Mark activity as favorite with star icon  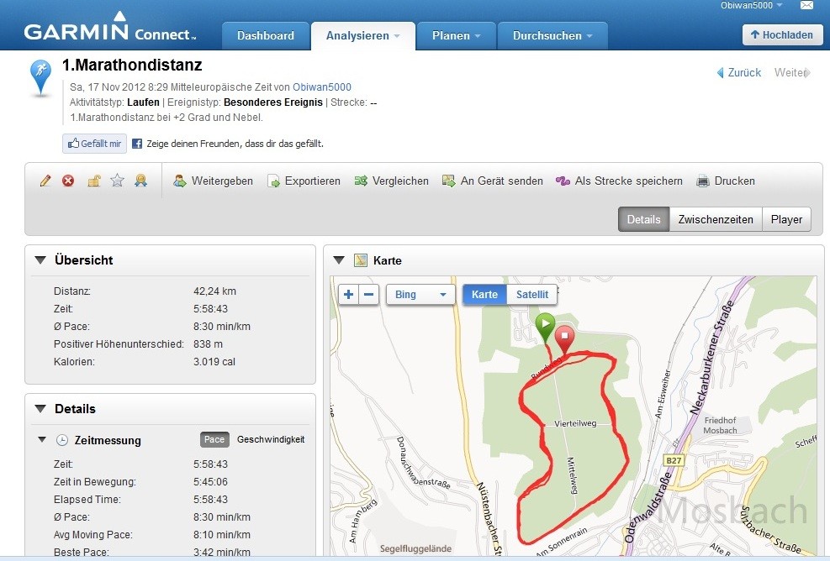[118, 181]
